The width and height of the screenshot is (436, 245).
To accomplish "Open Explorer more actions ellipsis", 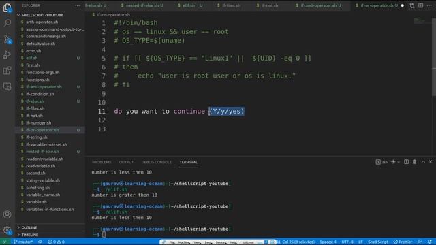I will (77, 5).
